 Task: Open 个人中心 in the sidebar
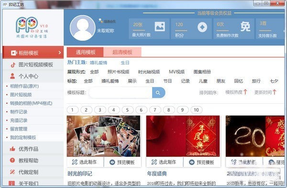33,76
